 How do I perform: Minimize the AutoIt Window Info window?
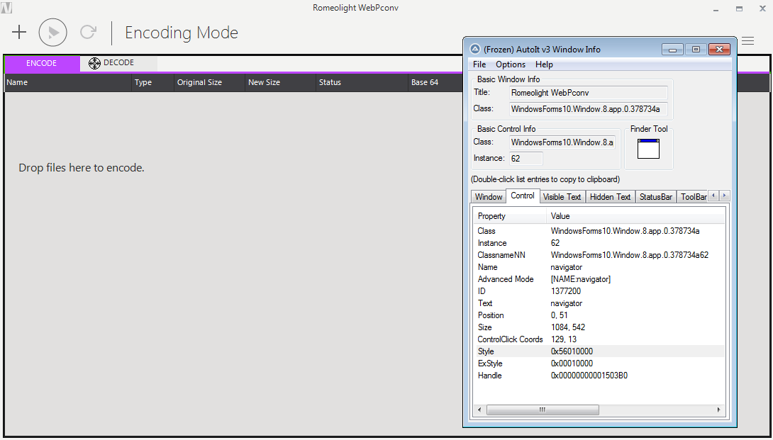pyautogui.click(x=673, y=50)
